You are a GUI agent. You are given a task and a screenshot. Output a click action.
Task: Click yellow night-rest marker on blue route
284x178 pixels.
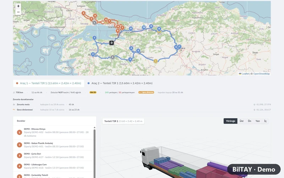(155, 61)
